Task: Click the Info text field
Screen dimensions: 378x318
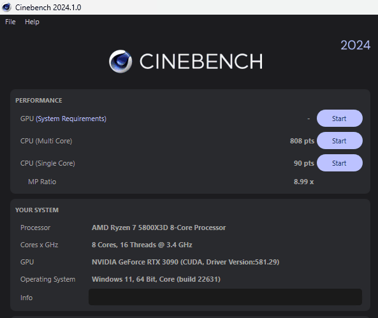Action: point(225,297)
